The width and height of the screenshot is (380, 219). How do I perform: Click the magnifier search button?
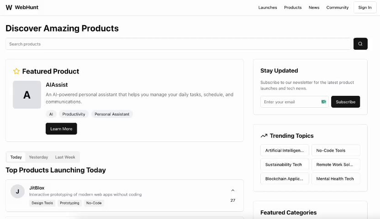point(360,44)
